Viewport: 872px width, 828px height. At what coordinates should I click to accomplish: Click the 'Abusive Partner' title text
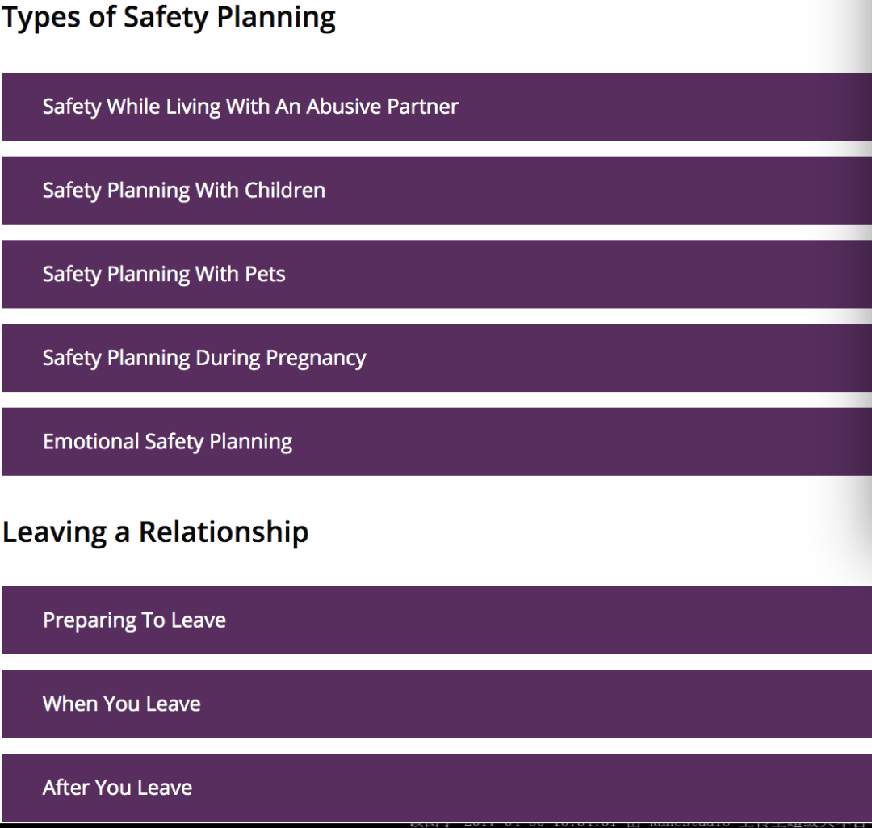pos(383,107)
